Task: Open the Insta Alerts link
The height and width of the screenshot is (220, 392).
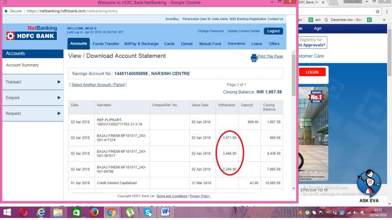Action: coord(220,19)
